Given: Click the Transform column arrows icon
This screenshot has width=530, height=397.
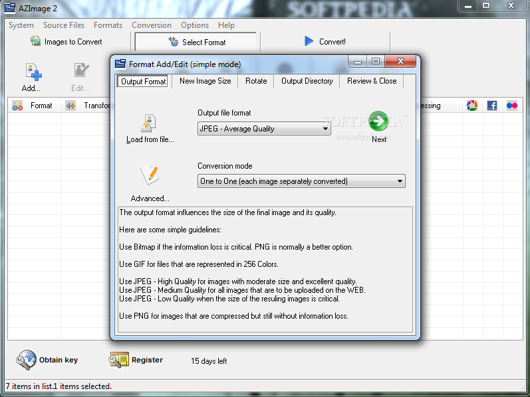Looking at the screenshot, I should pos(70,106).
